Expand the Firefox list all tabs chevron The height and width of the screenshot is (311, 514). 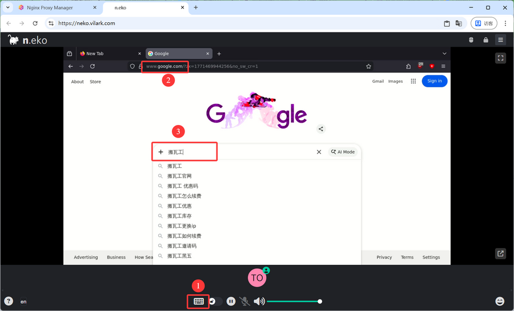(445, 54)
